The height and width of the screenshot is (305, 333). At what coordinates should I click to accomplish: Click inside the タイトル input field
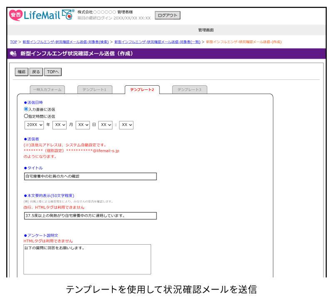[x=90, y=176]
